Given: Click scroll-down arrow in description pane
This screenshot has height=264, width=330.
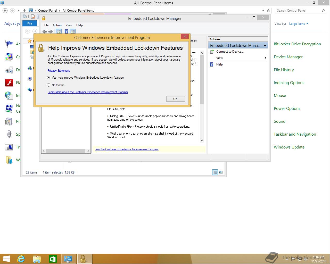Looking at the screenshot, I should [202, 141].
